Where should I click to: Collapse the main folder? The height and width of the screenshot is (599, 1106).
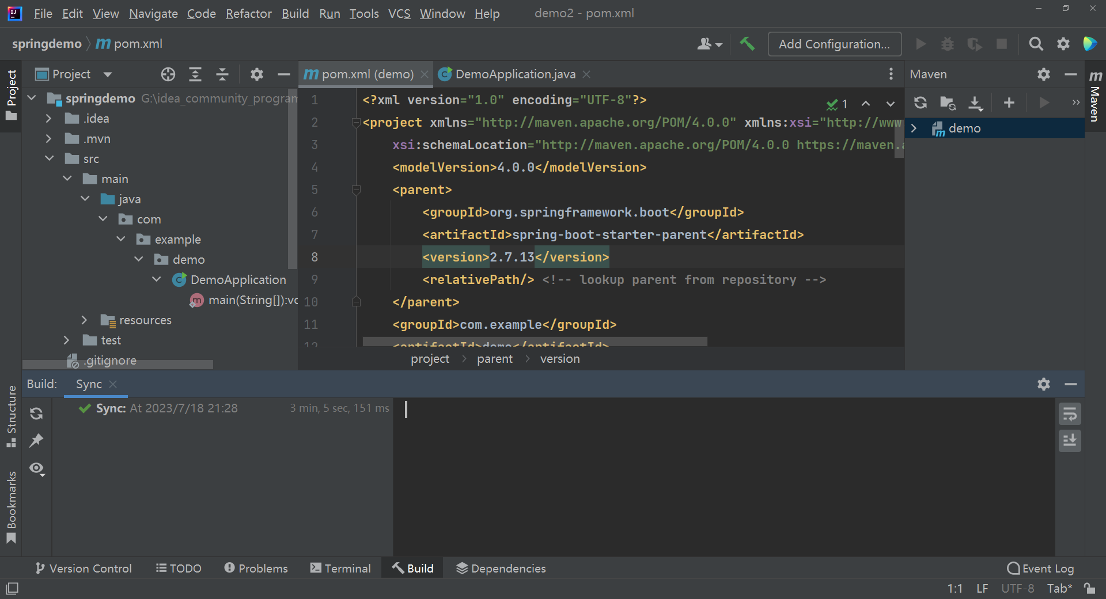tap(67, 179)
